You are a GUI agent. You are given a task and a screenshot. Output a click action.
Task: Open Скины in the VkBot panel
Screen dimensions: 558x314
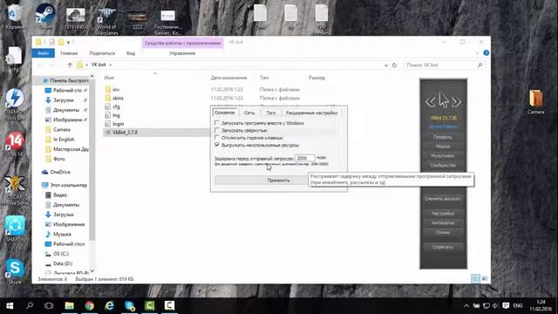(x=443, y=232)
